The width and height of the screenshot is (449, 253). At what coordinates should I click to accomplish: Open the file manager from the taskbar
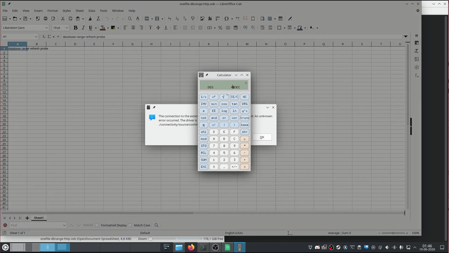pos(179,247)
